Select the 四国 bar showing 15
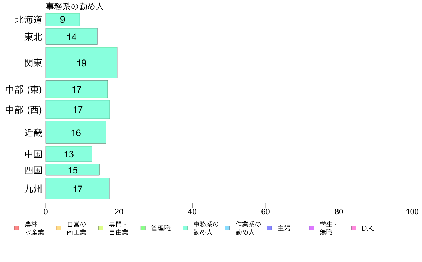 pyautogui.click(x=73, y=170)
